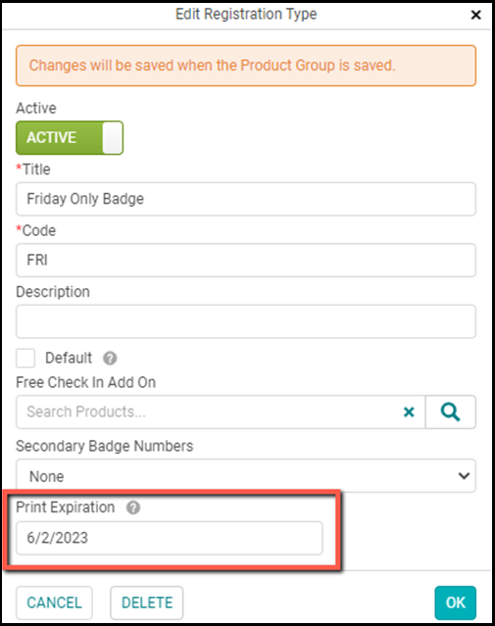The width and height of the screenshot is (495, 626).
Task: Click the Print Expiration date field
Action: 170,538
